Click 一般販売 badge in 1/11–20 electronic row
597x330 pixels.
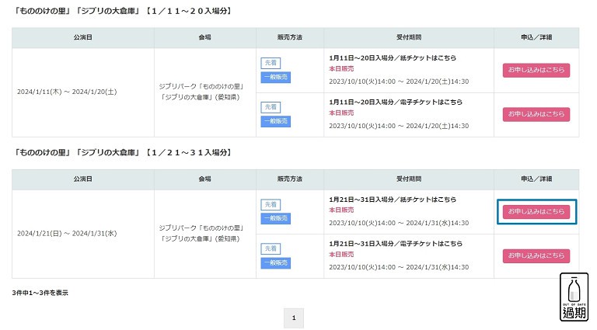tap(276, 121)
